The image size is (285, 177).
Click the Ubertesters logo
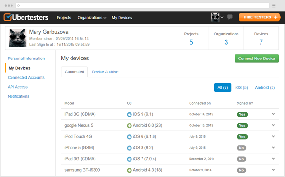[26, 17]
